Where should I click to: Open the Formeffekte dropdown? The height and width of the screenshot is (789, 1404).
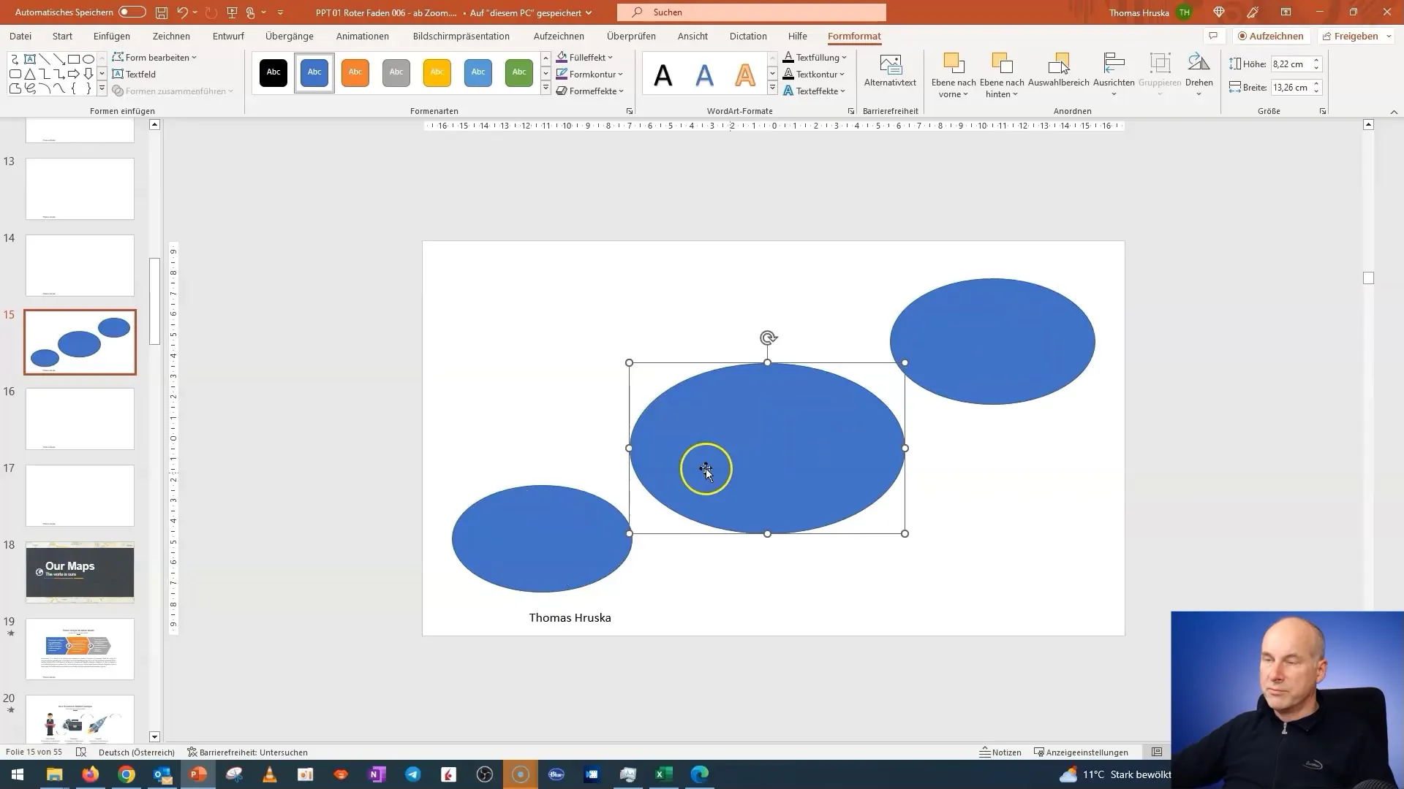(590, 91)
